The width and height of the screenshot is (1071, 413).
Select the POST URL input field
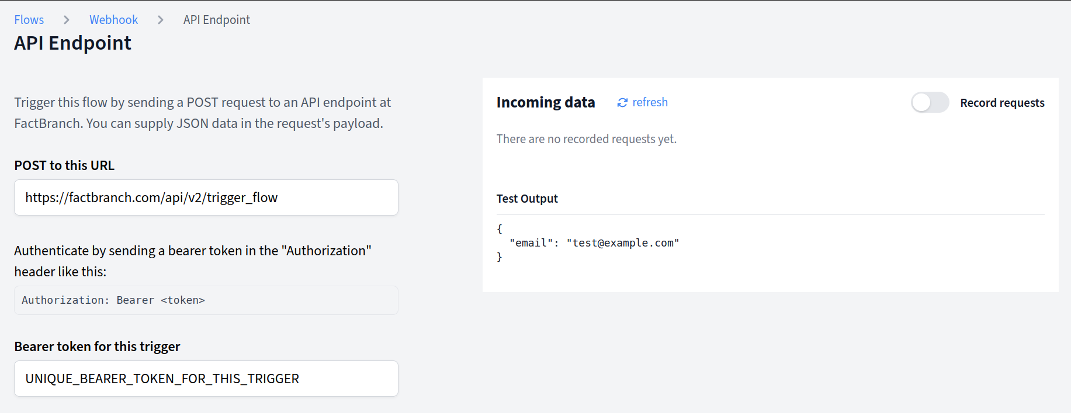[206, 197]
